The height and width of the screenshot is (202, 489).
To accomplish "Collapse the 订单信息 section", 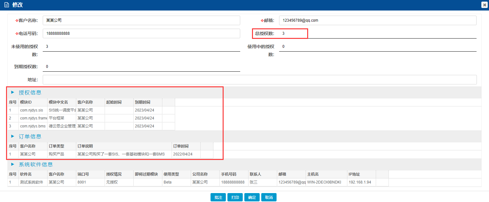I will click(13, 136).
